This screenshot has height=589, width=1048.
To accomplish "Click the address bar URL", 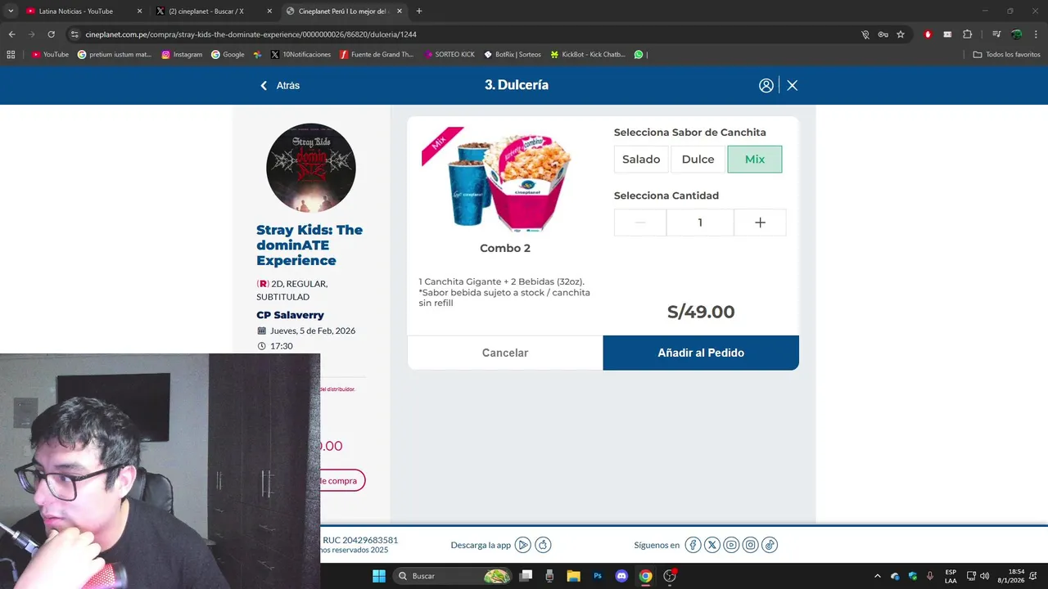I will (x=251, y=34).
